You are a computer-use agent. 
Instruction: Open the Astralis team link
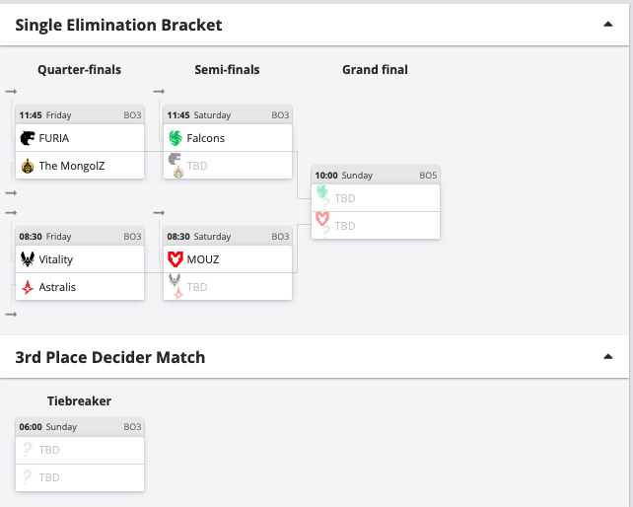coord(57,287)
